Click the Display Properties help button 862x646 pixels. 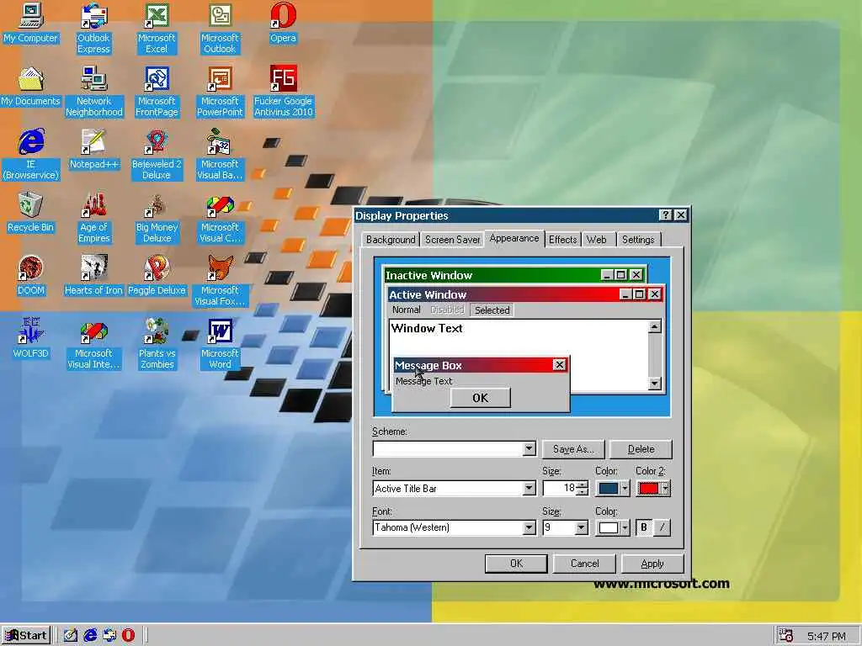coord(665,214)
